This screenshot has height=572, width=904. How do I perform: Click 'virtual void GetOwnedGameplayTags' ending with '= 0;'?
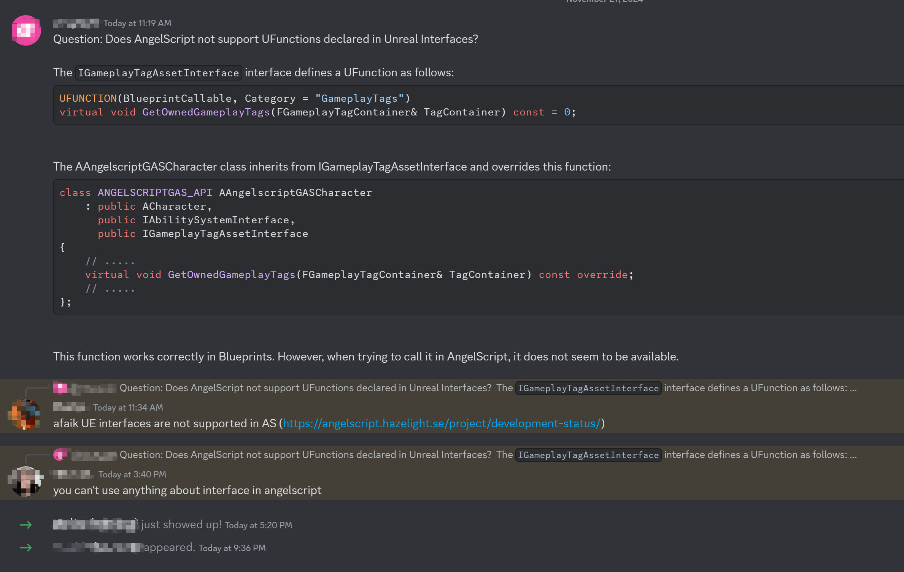[x=318, y=112]
